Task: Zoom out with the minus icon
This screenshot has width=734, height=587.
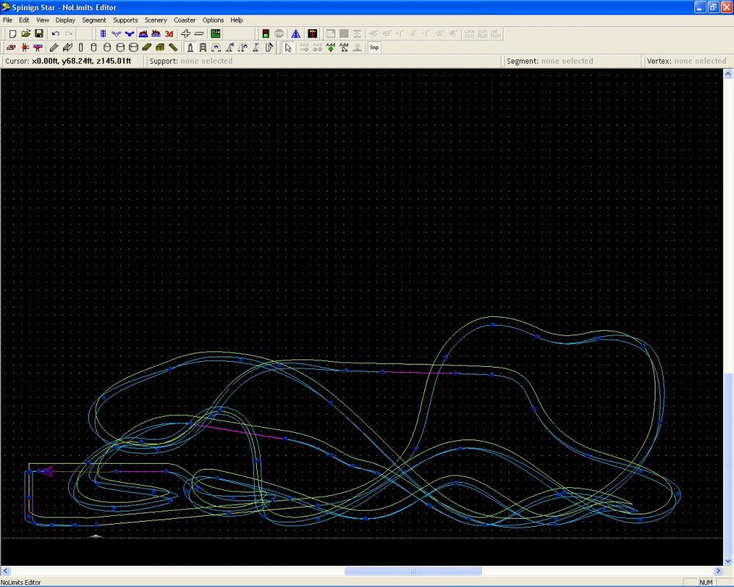Action: 199,34
